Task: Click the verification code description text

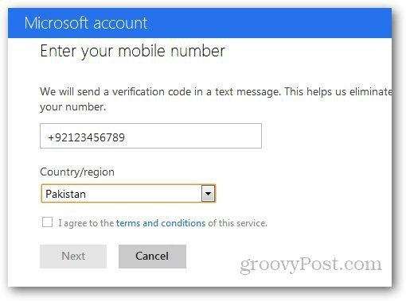Action: tap(216, 99)
